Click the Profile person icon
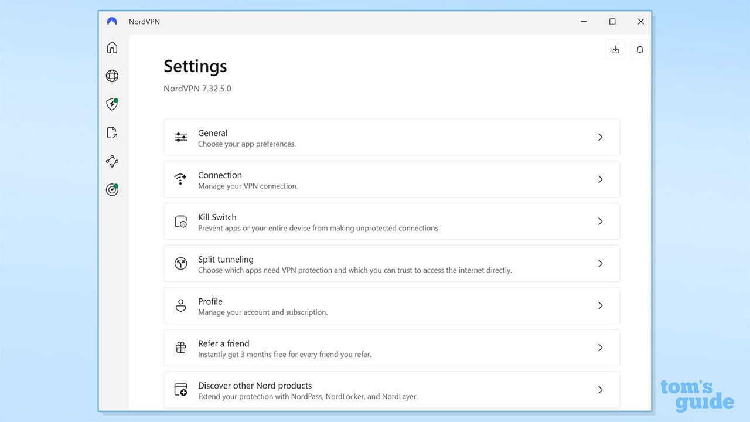The image size is (750, 422). click(x=181, y=306)
